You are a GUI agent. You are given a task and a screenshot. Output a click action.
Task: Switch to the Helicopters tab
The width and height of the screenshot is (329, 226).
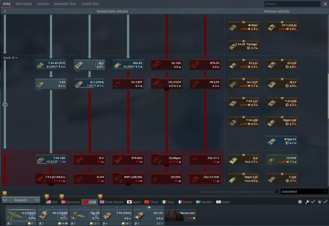pos(23,4)
